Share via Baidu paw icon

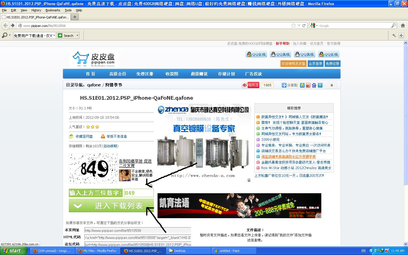click(x=314, y=85)
